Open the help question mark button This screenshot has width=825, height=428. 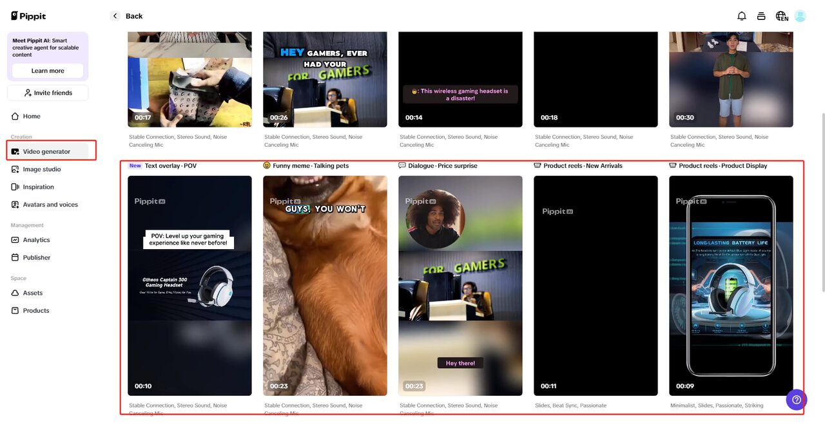click(x=797, y=400)
